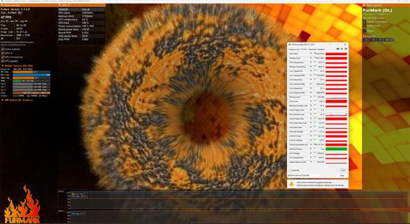This screenshot has width=410, height=224.
Task: Toggle the GPU monitoring checkbox
Action: coord(2,57)
